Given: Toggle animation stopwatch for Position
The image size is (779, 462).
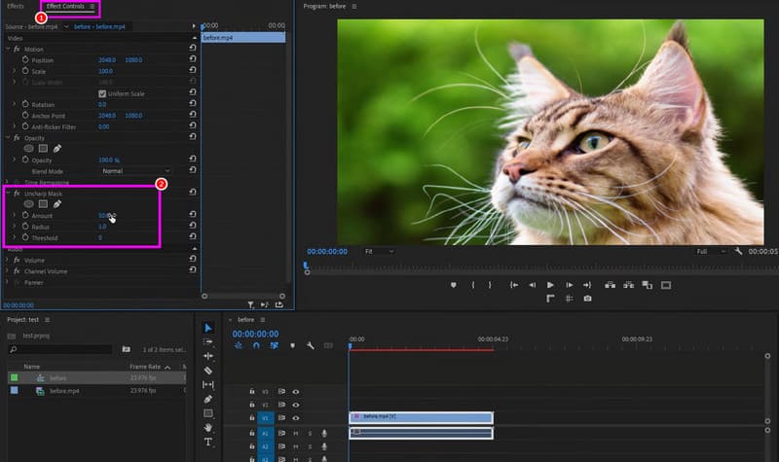Looking at the screenshot, I should point(25,59).
